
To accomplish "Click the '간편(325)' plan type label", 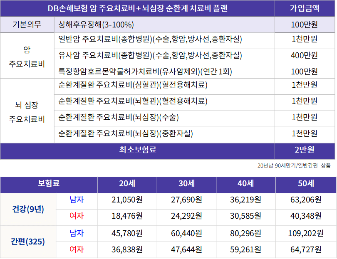I will point(28,242).
